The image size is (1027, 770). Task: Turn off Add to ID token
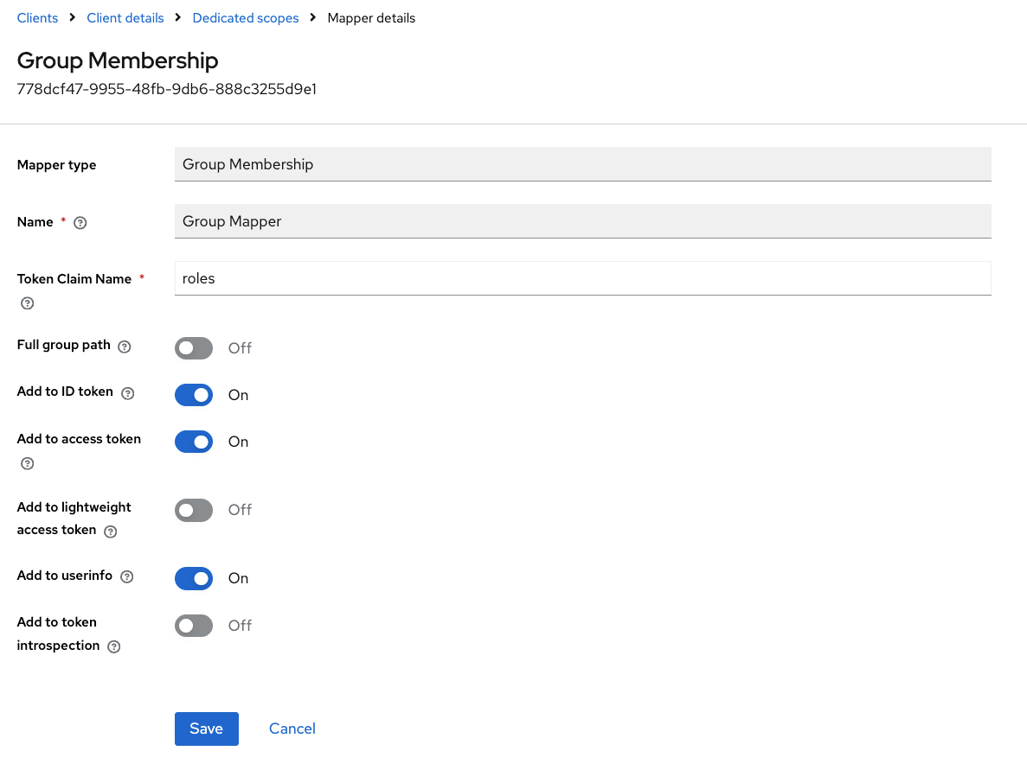click(x=194, y=395)
